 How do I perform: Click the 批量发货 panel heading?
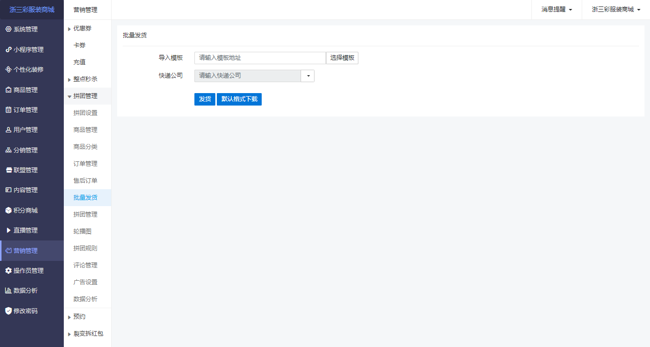135,35
